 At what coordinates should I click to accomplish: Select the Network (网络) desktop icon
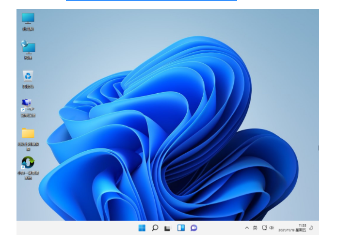point(28,50)
